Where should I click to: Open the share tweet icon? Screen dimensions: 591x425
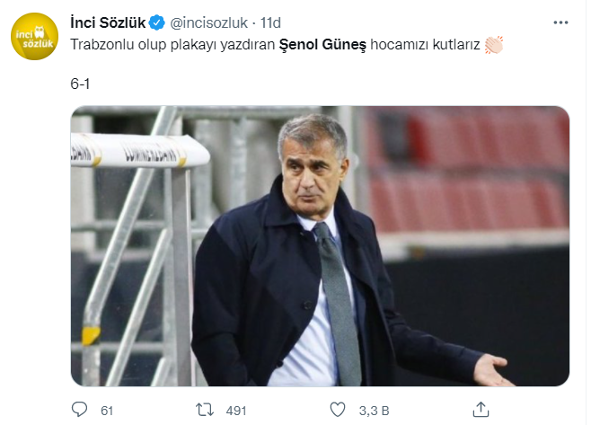coord(482,410)
